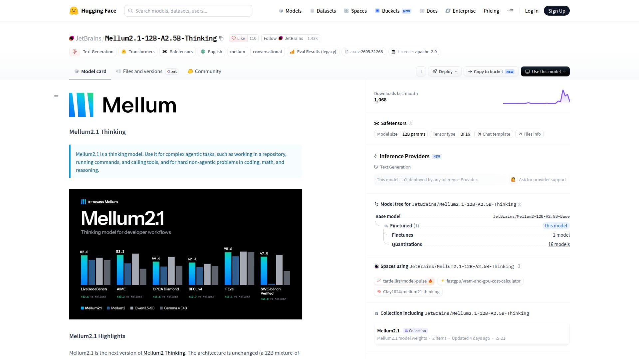The width and height of the screenshot is (639, 359).
Task: View the Chat template
Action: (494, 134)
